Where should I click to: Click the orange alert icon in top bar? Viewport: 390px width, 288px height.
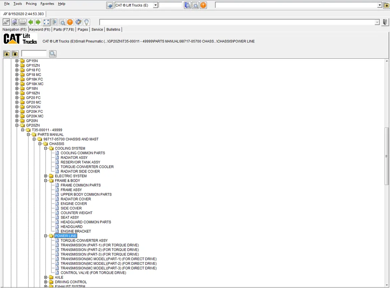point(203,5)
